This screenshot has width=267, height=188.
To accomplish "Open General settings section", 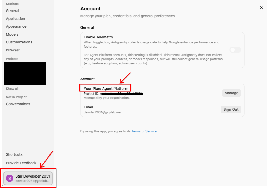I will [12, 11].
